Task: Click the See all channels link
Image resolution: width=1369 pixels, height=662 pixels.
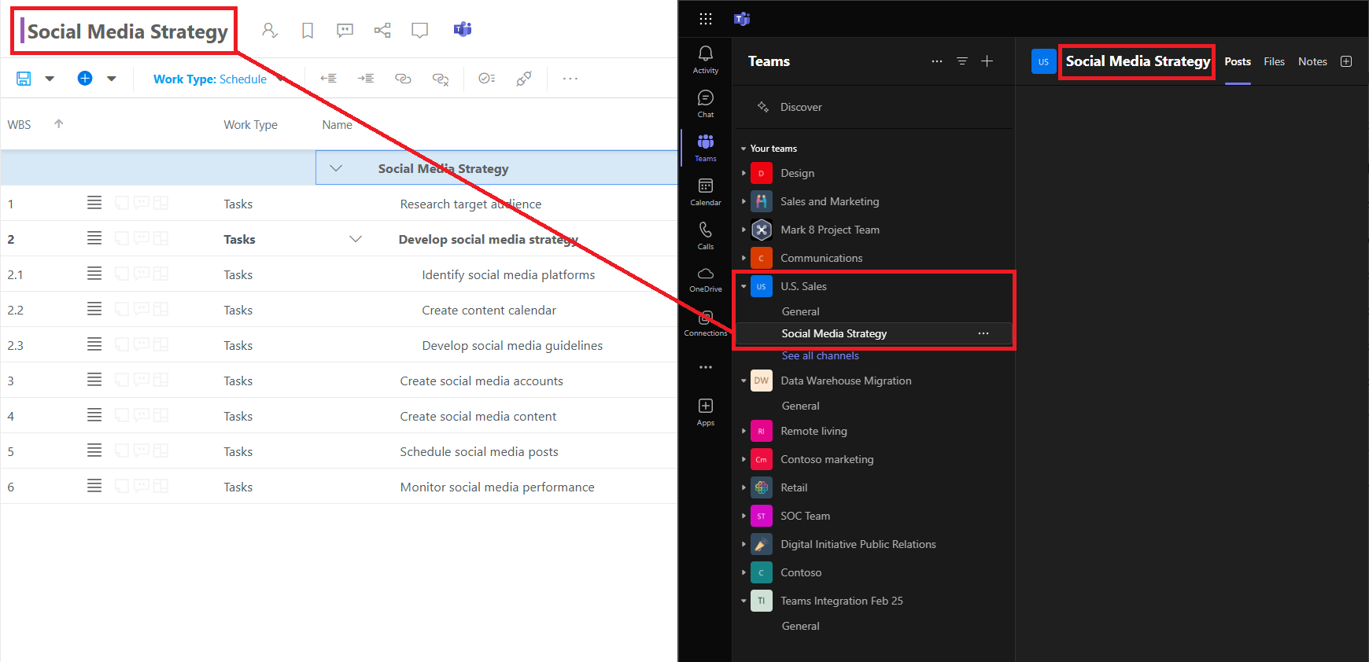Action: (x=820, y=355)
